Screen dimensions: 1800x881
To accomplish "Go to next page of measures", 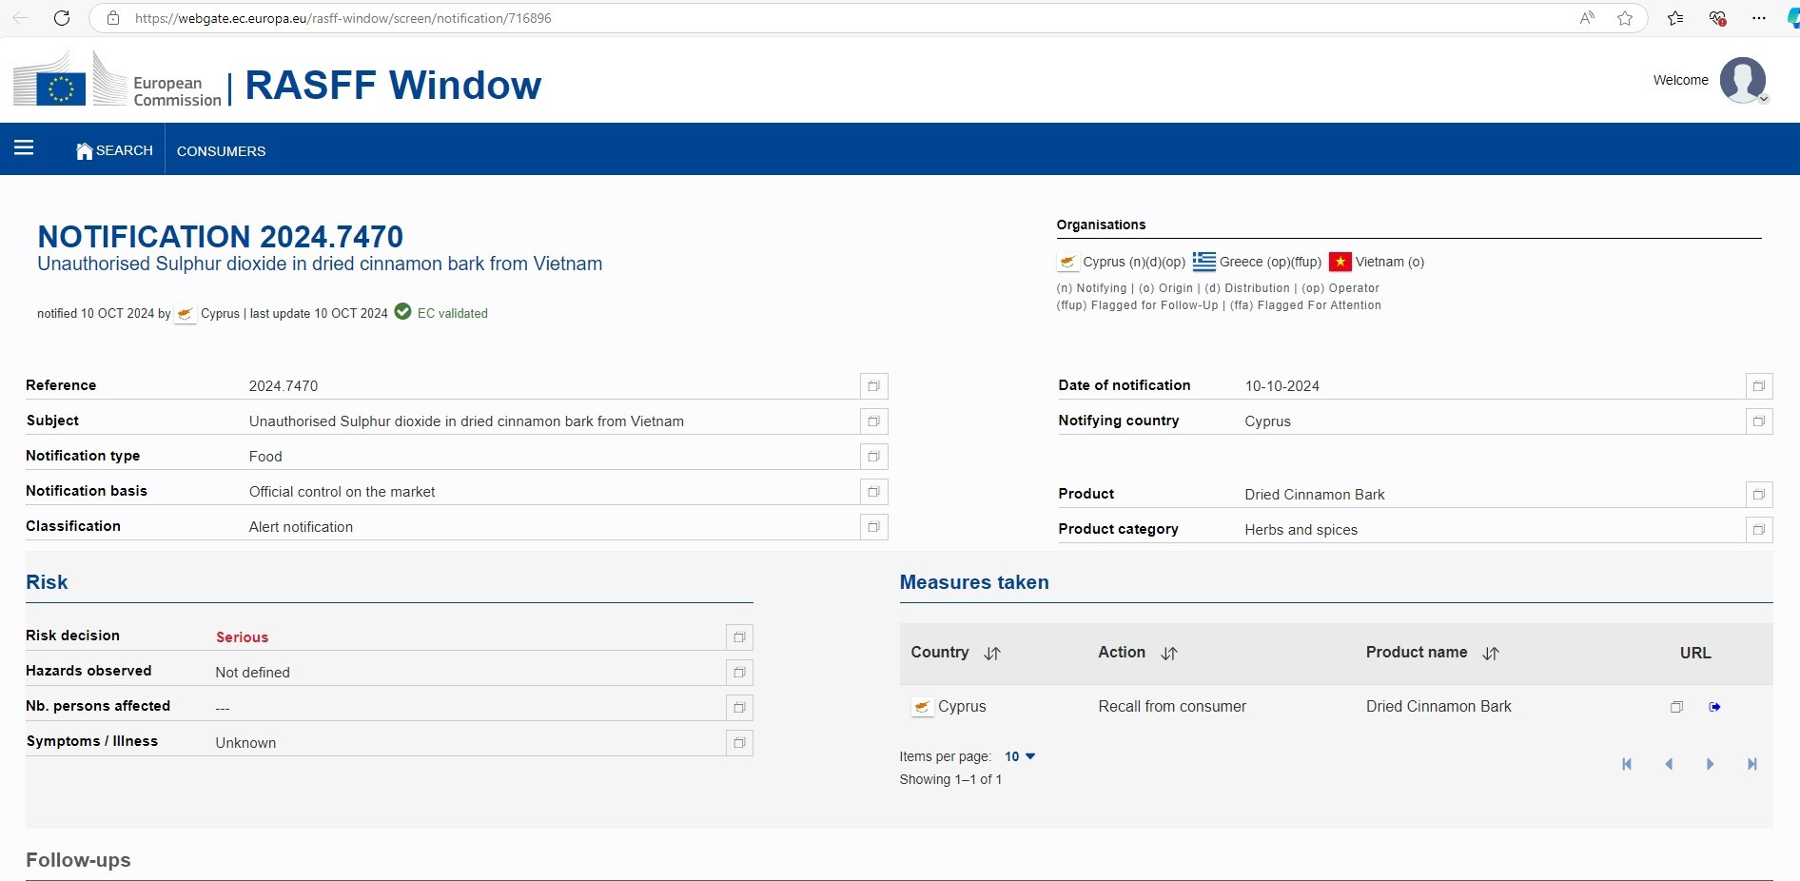I will point(1710,764).
